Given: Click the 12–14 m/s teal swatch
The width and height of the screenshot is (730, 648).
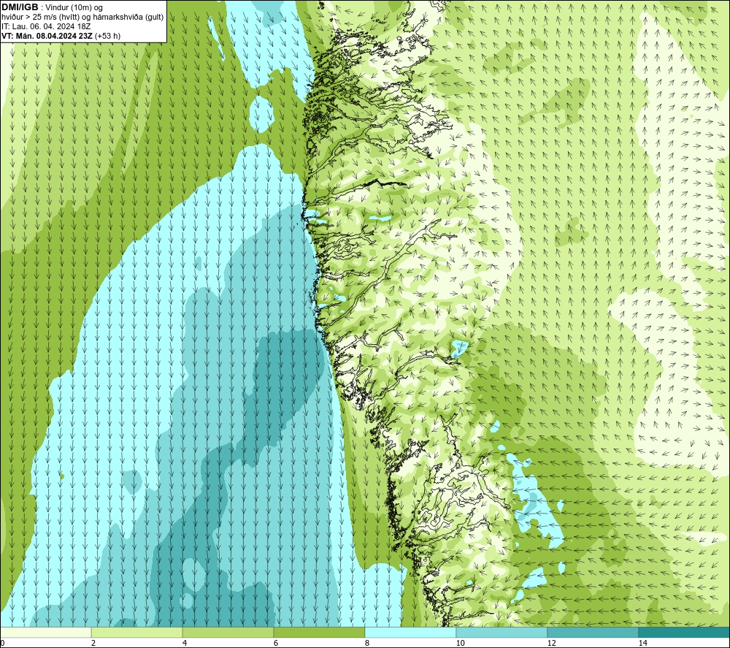Looking at the screenshot, I should click(x=593, y=632).
